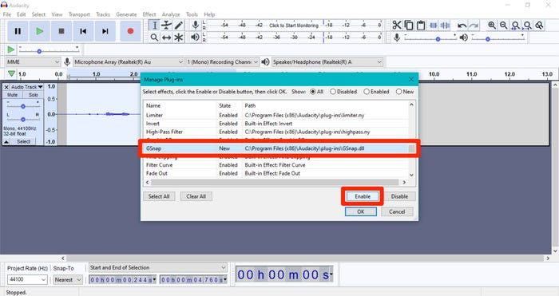Screen dimensions: 559x296
Task: Fit project to width icon
Action: (x=528, y=26)
